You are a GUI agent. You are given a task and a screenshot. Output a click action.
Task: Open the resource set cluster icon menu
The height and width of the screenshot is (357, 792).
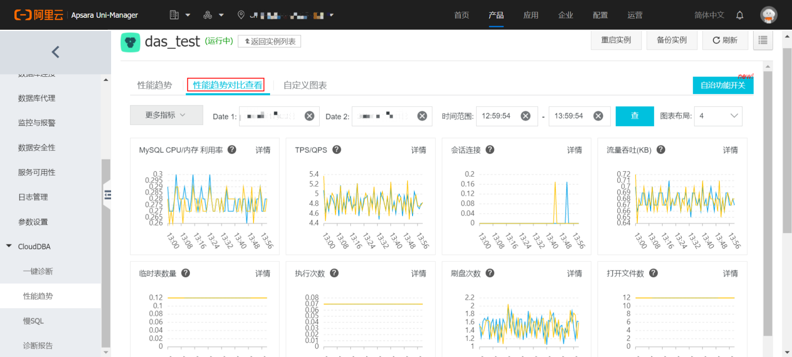(x=213, y=15)
